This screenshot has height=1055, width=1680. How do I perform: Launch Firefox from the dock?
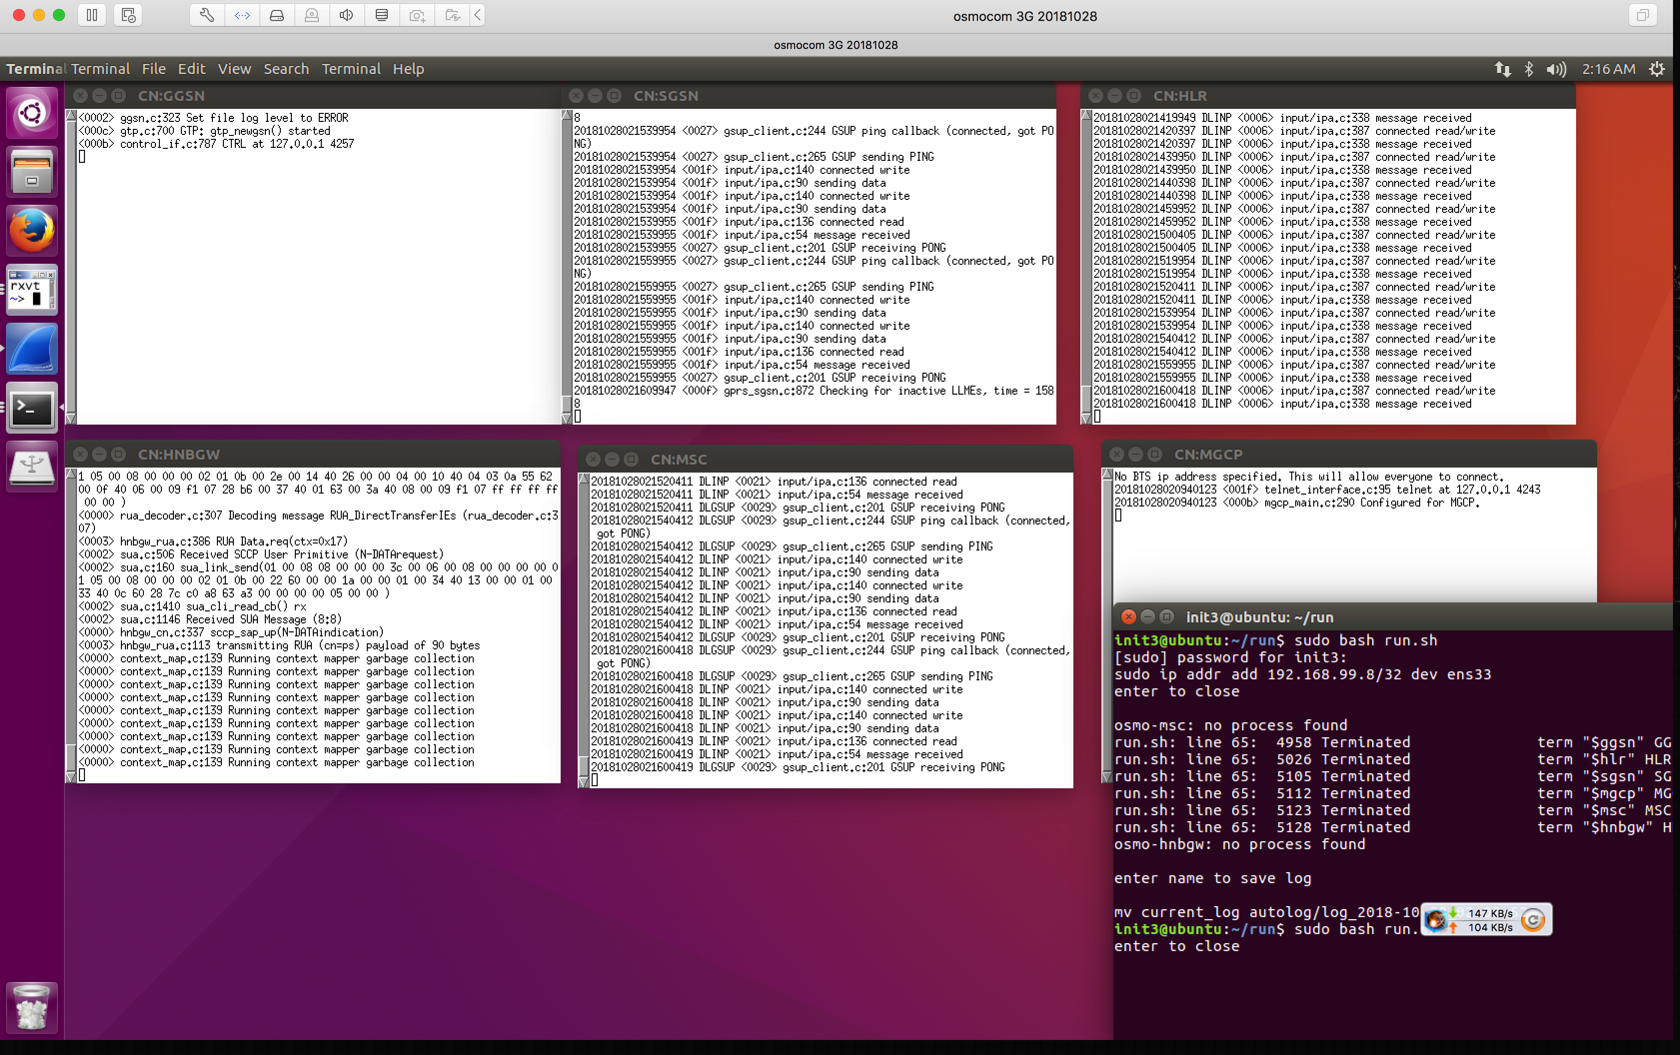coord(31,230)
